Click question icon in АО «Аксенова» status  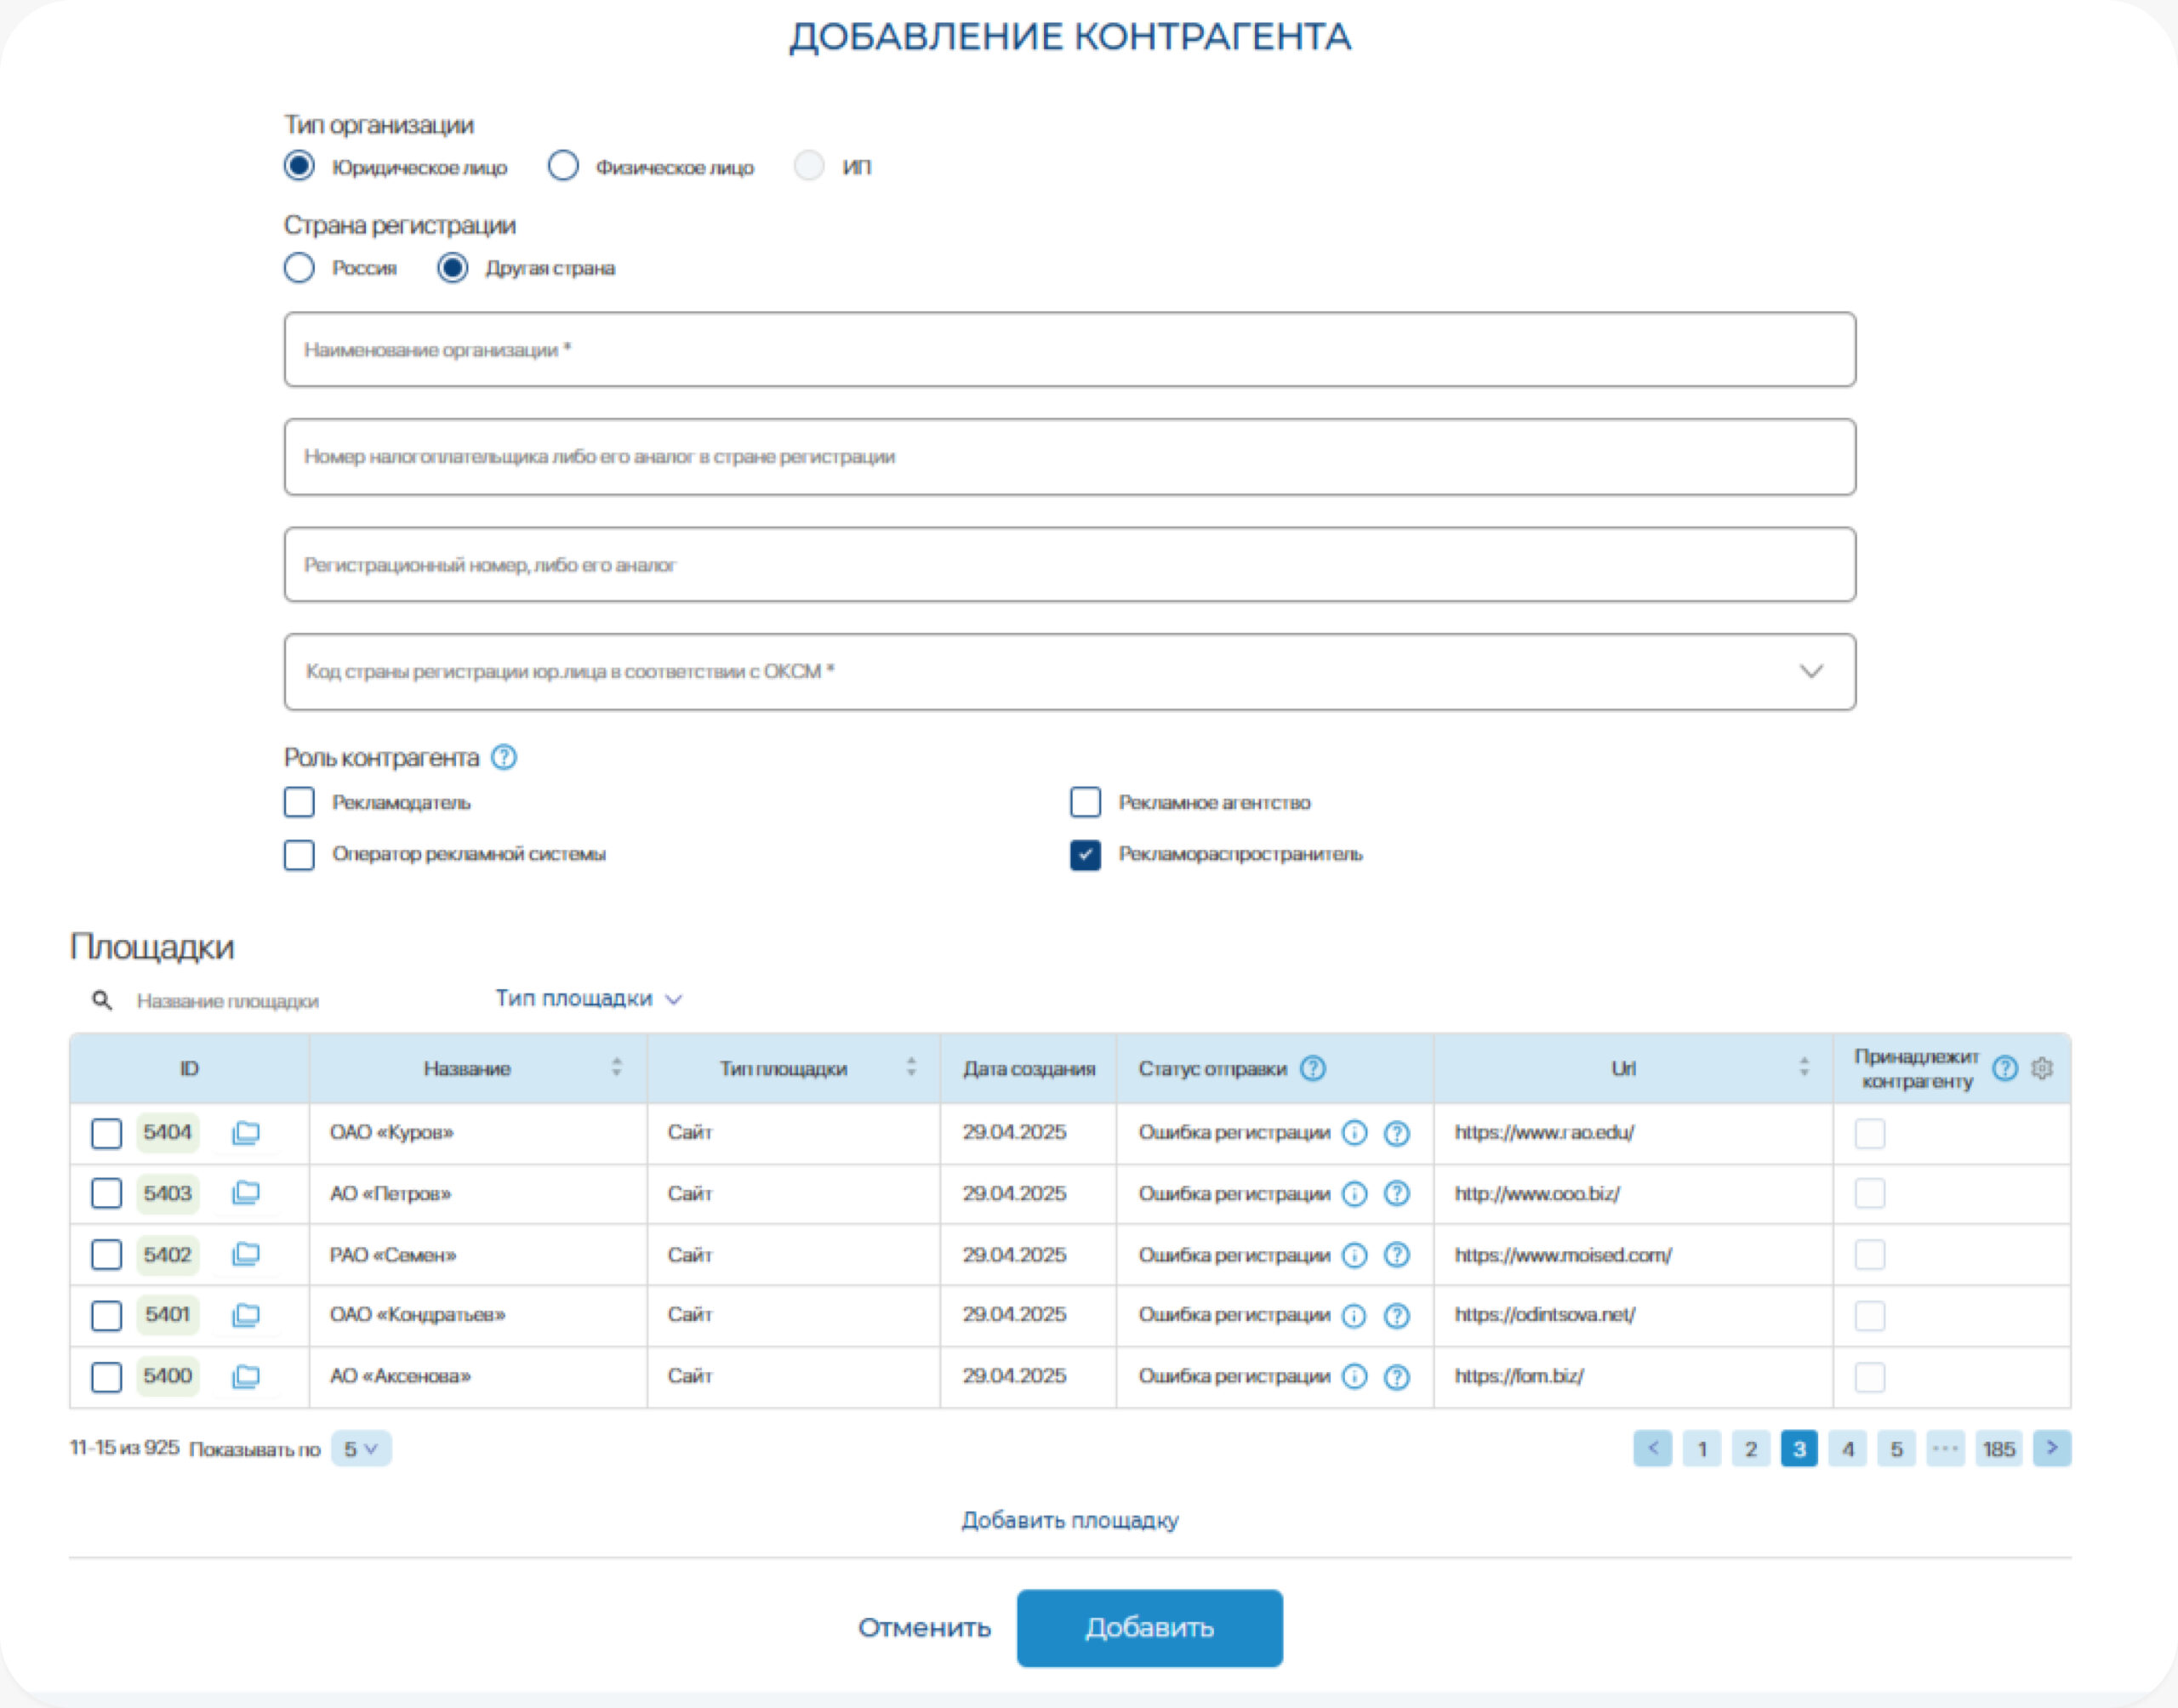tap(1396, 1377)
